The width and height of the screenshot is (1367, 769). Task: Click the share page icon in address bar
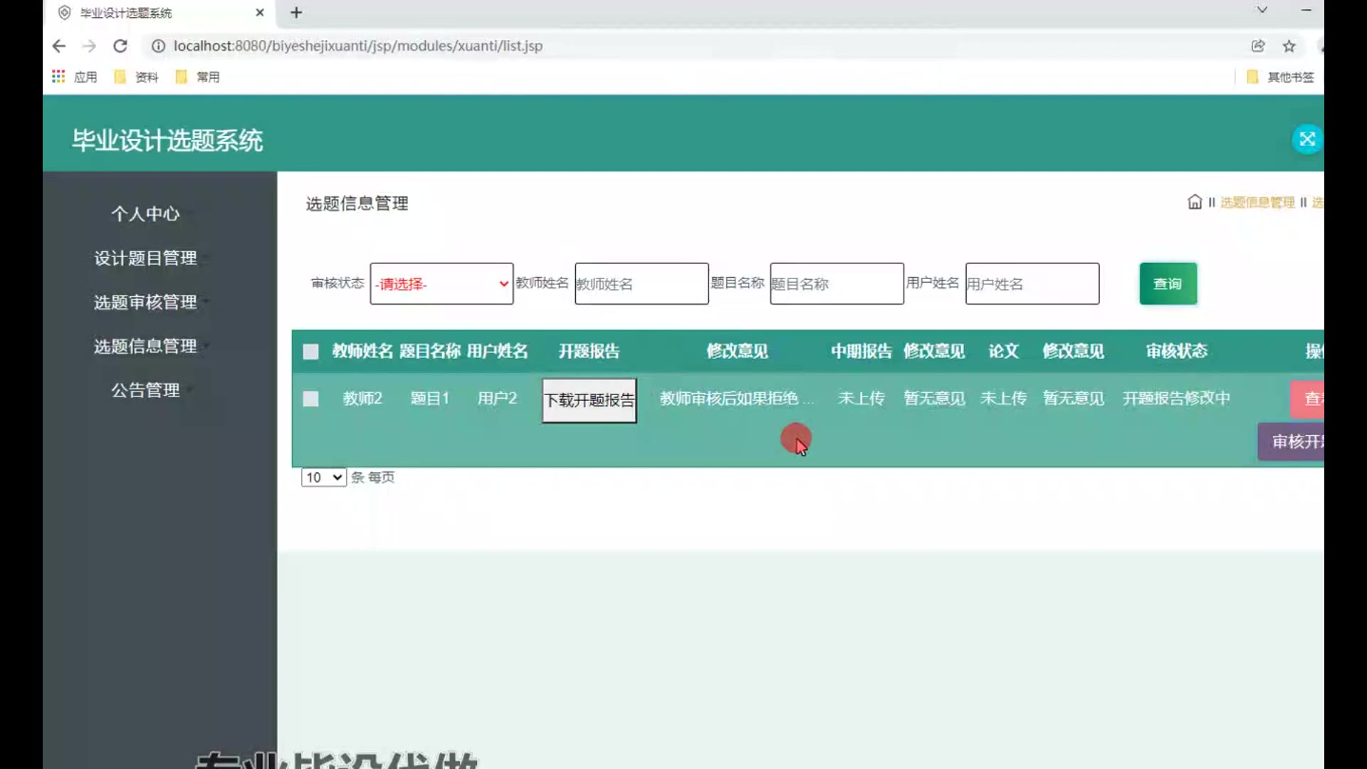pos(1258,46)
